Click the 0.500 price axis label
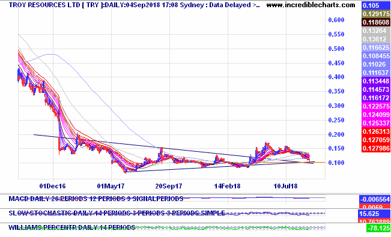This screenshot has width=391, height=237. point(336,49)
